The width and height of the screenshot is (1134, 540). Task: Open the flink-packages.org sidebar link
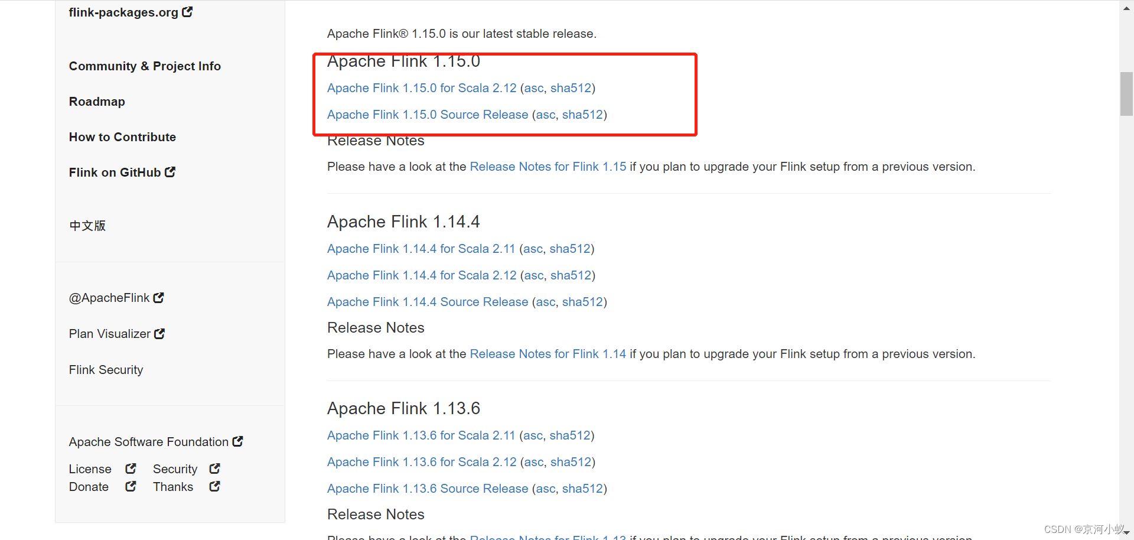click(x=123, y=12)
